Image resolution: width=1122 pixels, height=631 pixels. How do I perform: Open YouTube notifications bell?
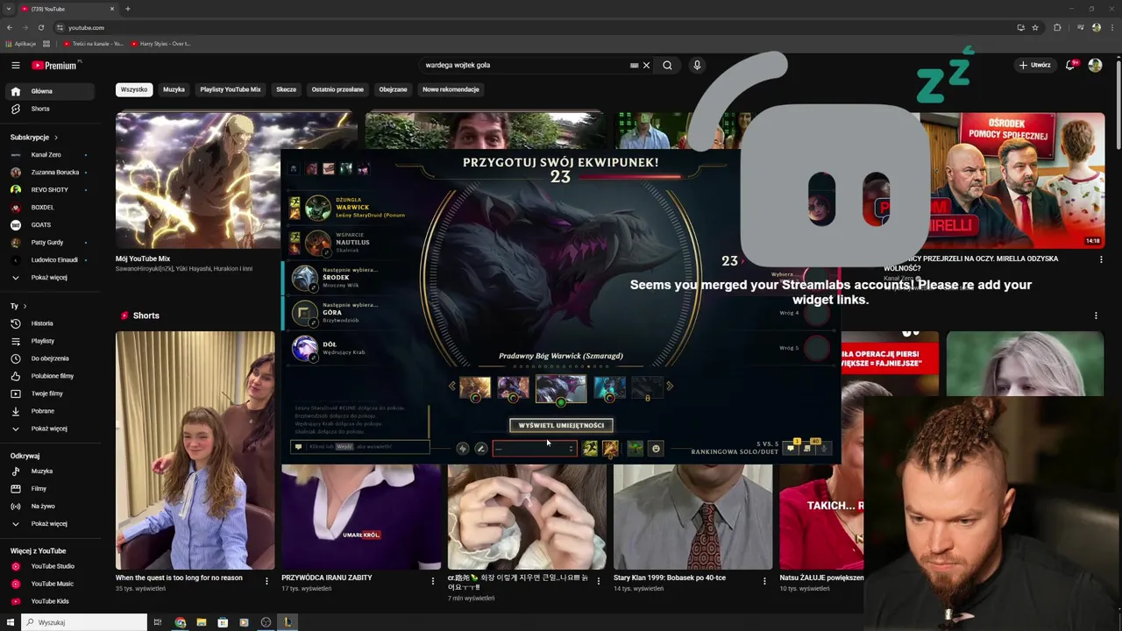point(1071,65)
